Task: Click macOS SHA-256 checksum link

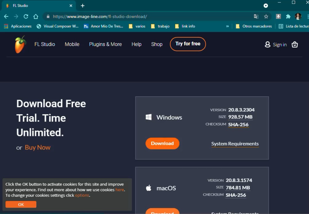Action: 236,195
